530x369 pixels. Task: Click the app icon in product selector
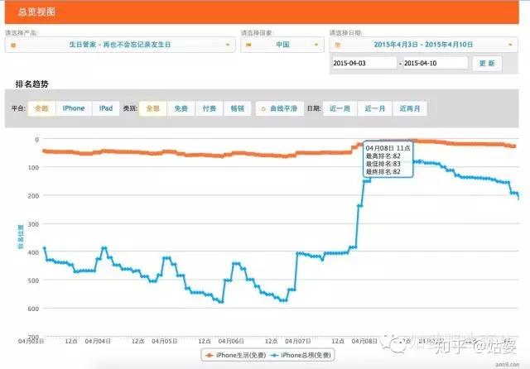click(13, 46)
